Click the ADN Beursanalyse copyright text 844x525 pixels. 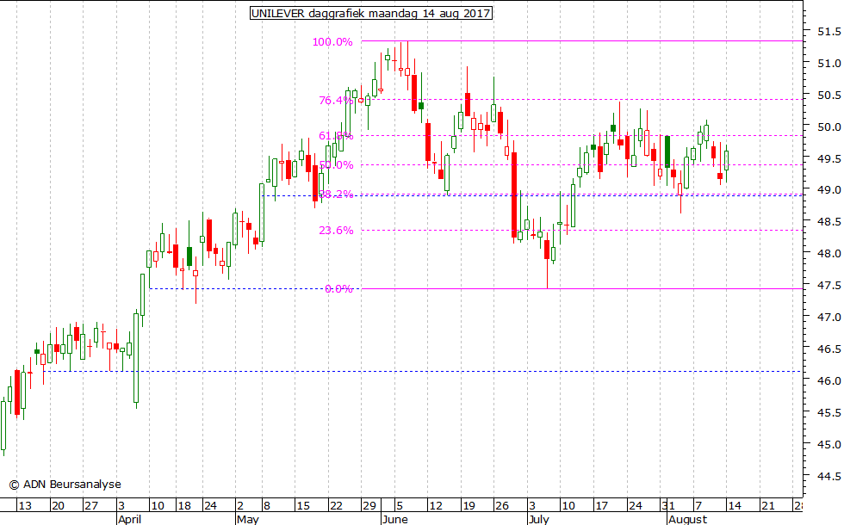point(65,484)
